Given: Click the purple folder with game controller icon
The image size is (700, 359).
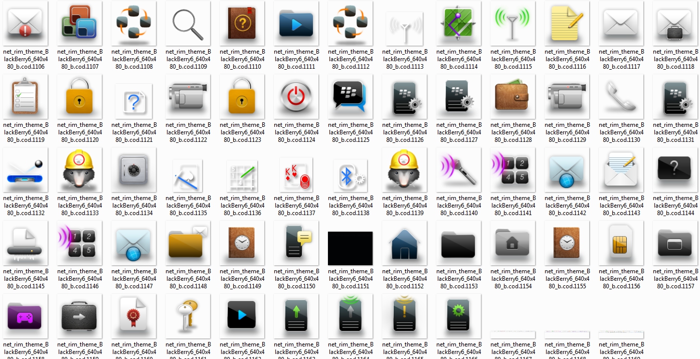Looking at the screenshot, I should tap(26, 316).
